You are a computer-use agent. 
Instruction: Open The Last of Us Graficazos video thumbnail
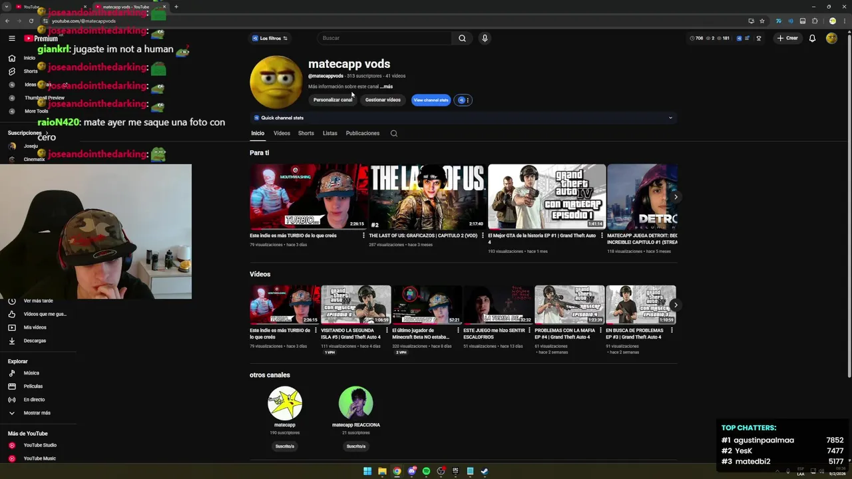coord(427,197)
